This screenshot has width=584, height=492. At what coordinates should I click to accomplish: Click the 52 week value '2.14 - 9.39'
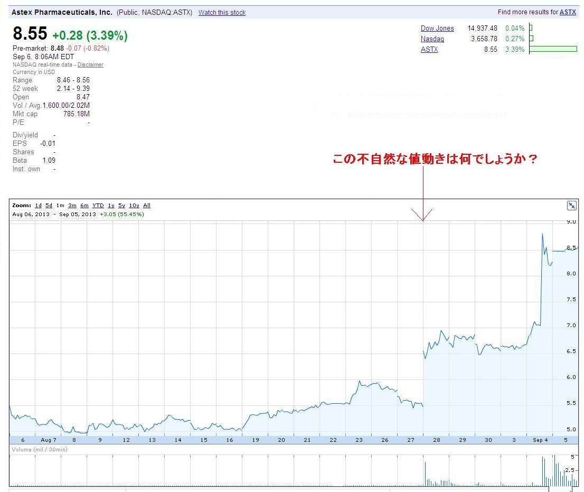click(73, 88)
